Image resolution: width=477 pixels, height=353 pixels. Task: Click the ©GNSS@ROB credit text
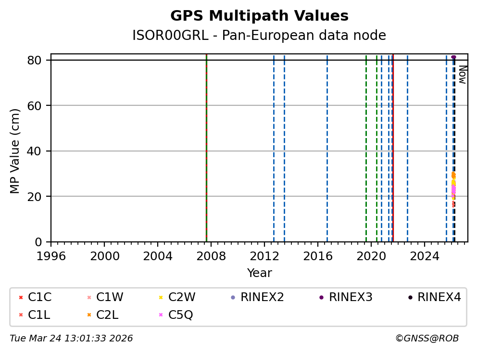pos(427,339)
